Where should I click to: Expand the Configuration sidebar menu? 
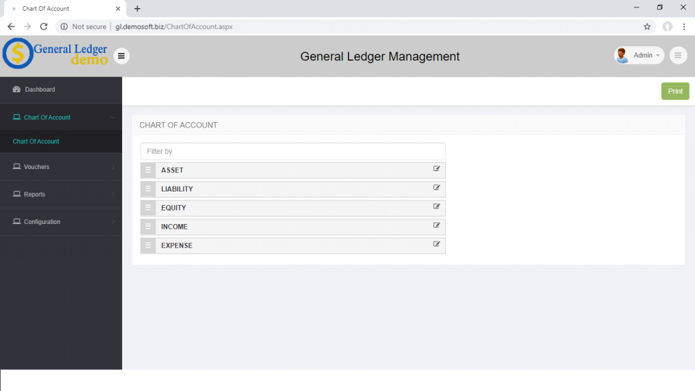click(x=61, y=222)
